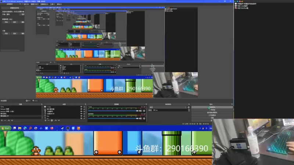This screenshot has height=165, width=294.
Task: Pop out the Scenes dock panel
Action: [x=42, y=104]
